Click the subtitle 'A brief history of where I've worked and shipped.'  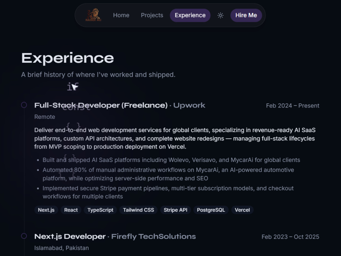[x=98, y=75]
